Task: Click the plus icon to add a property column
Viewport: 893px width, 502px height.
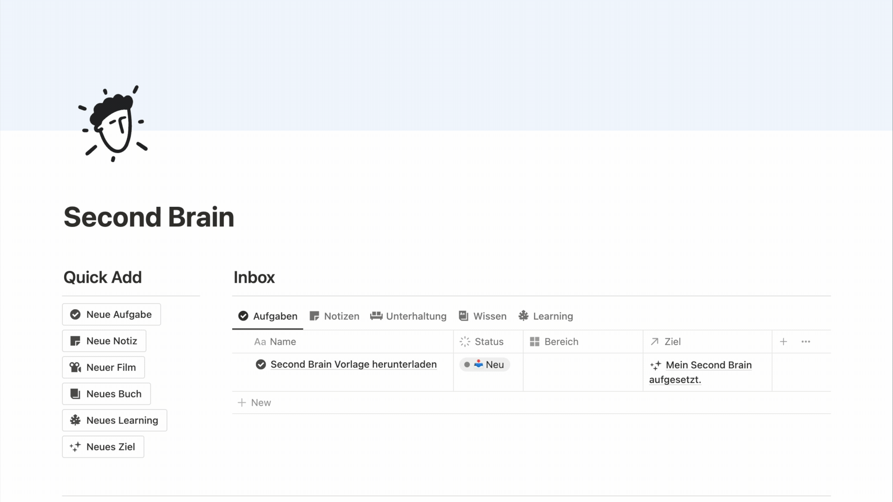Action: tap(783, 342)
